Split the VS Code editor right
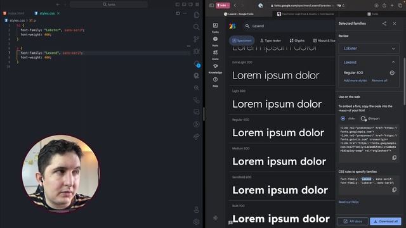406x228 pixels. [178, 13]
